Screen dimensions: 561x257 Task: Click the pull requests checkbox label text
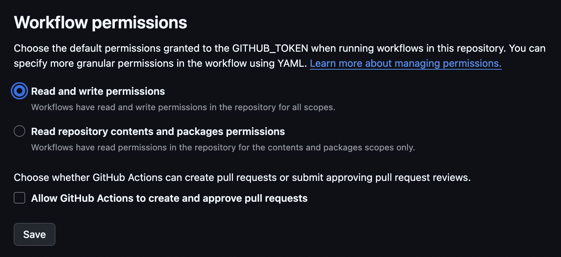[169, 198]
